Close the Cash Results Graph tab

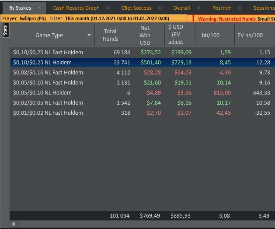click(108, 8)
